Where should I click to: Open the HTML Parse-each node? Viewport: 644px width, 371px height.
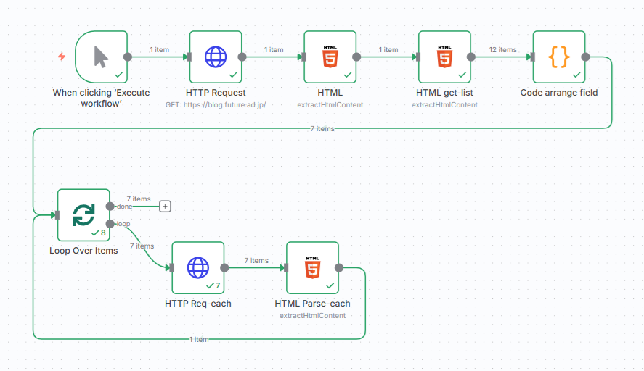[x=312, y=268]
